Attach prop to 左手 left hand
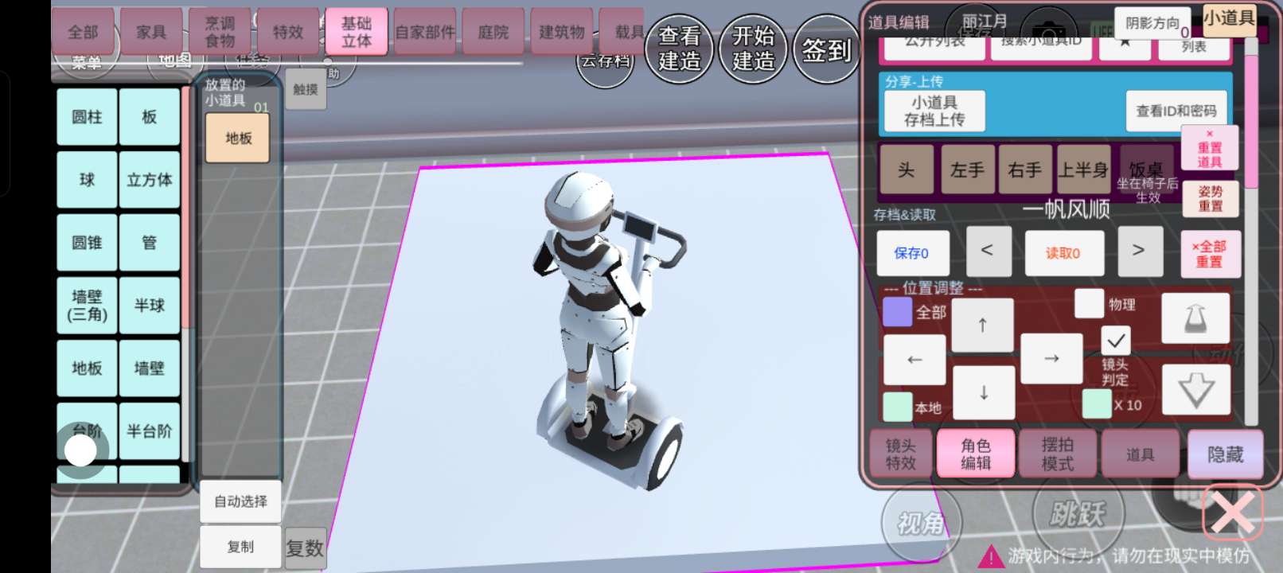The image size is (1283, 573). (x=967, y=170)
